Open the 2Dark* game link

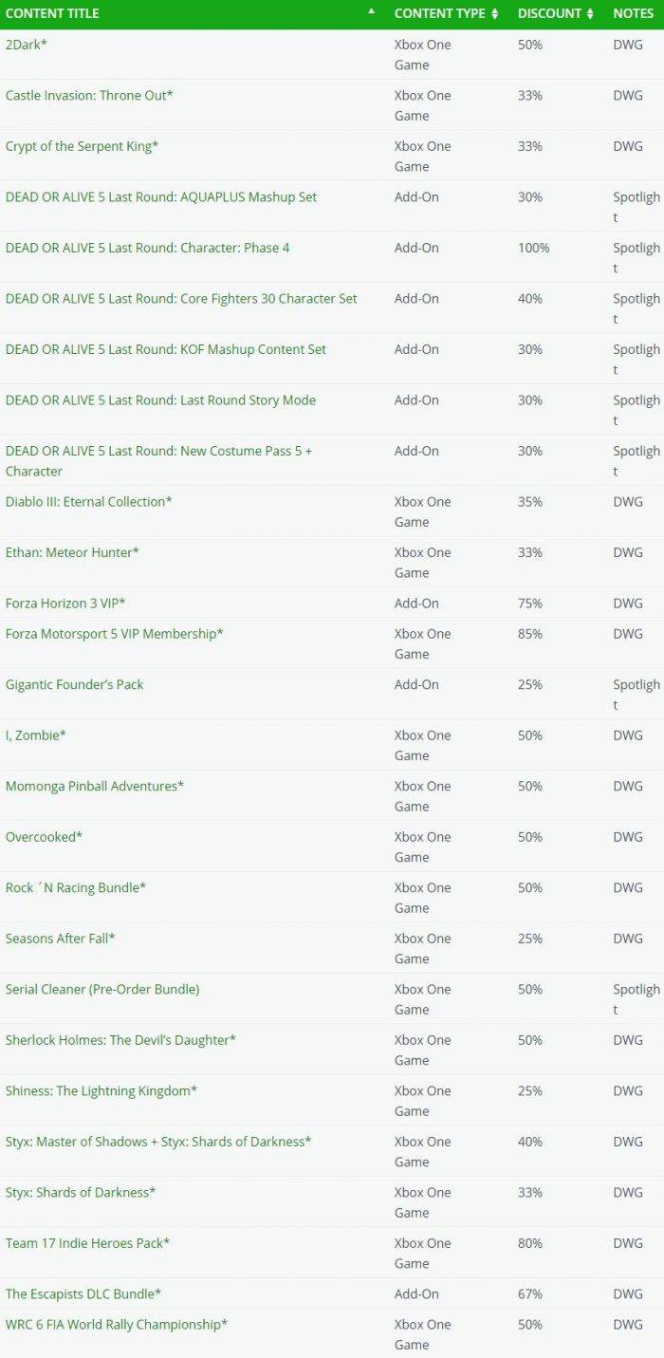27,45
